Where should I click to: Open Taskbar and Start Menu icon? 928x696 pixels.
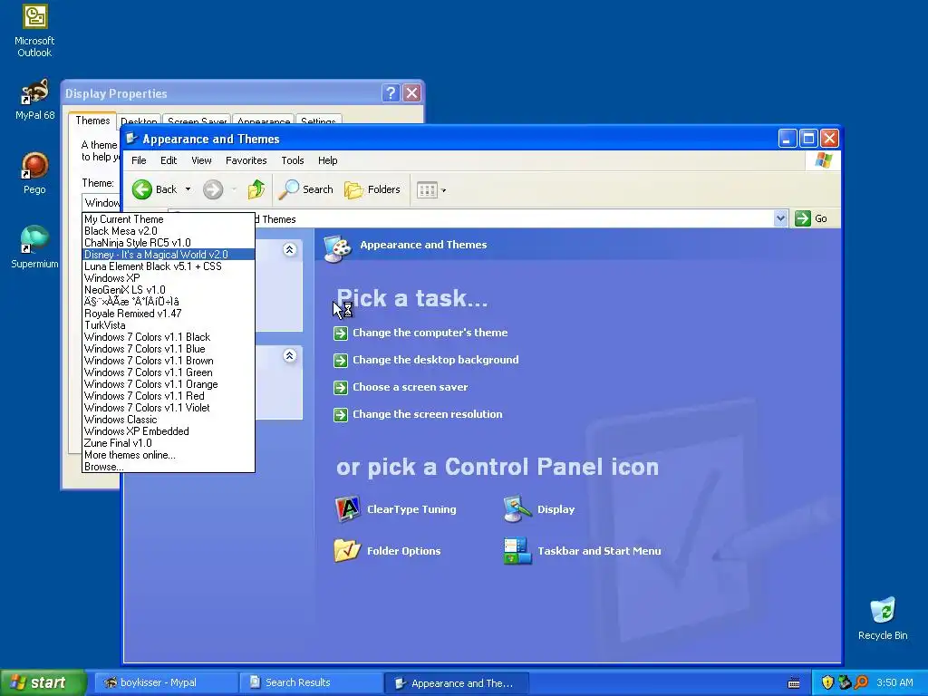click(x=583, y=550)
